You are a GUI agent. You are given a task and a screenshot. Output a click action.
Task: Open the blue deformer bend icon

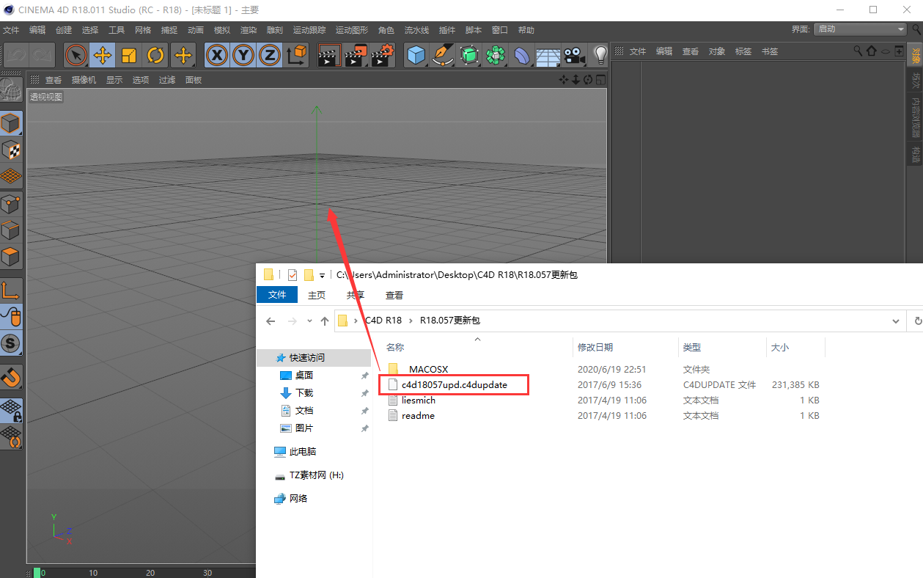coord(522,55)
